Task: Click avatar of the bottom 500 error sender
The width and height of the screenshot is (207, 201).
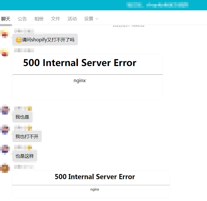Action: (5, 168)
